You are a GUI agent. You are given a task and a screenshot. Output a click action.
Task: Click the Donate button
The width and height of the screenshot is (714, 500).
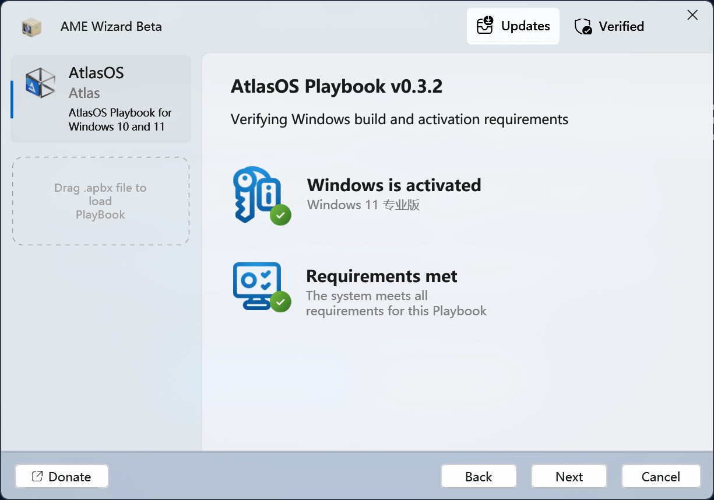[62, 476]
